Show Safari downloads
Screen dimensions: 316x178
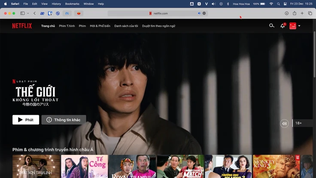(x=286, y=13)
